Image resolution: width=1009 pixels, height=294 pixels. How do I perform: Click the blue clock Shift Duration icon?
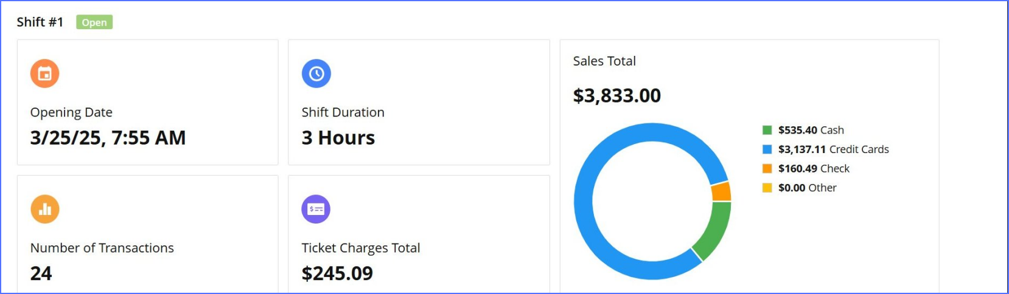316,73
